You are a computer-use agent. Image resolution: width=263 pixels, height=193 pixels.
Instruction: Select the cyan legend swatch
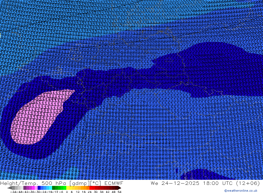(x=50, y=188)
